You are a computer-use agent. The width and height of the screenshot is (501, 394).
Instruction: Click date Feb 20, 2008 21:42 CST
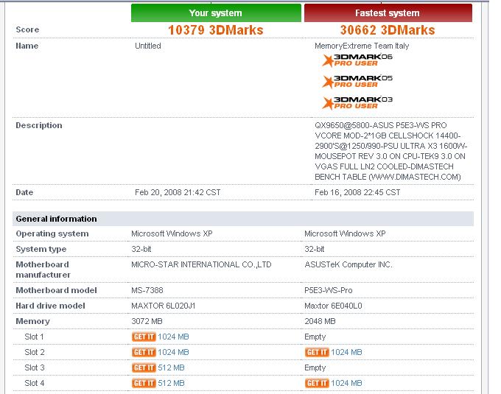[x=178, y=192]
